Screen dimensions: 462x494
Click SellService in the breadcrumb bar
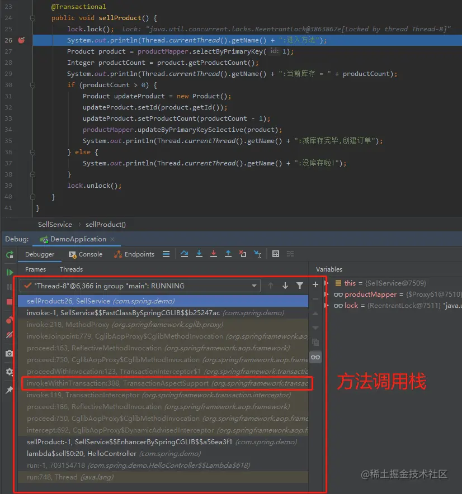pos(55,225)
